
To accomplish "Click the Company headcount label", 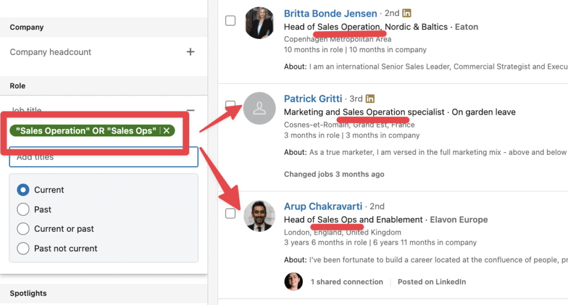I will point(50,52).
